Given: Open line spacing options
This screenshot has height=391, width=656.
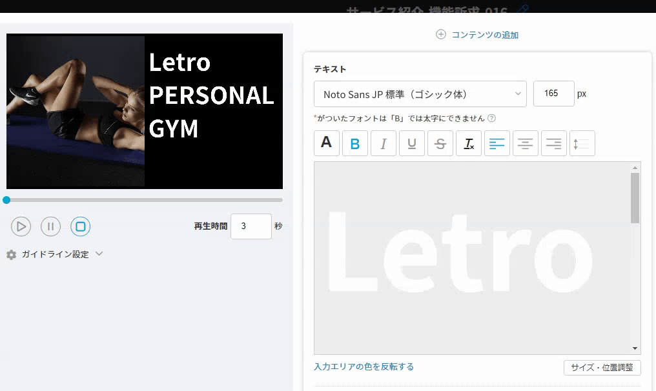Looking at the screenshot, I should [x=582, y=143].
